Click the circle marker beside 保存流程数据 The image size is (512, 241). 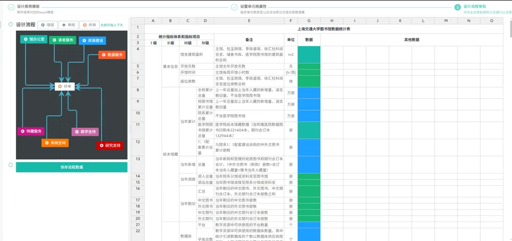click(x=11, y=165)
